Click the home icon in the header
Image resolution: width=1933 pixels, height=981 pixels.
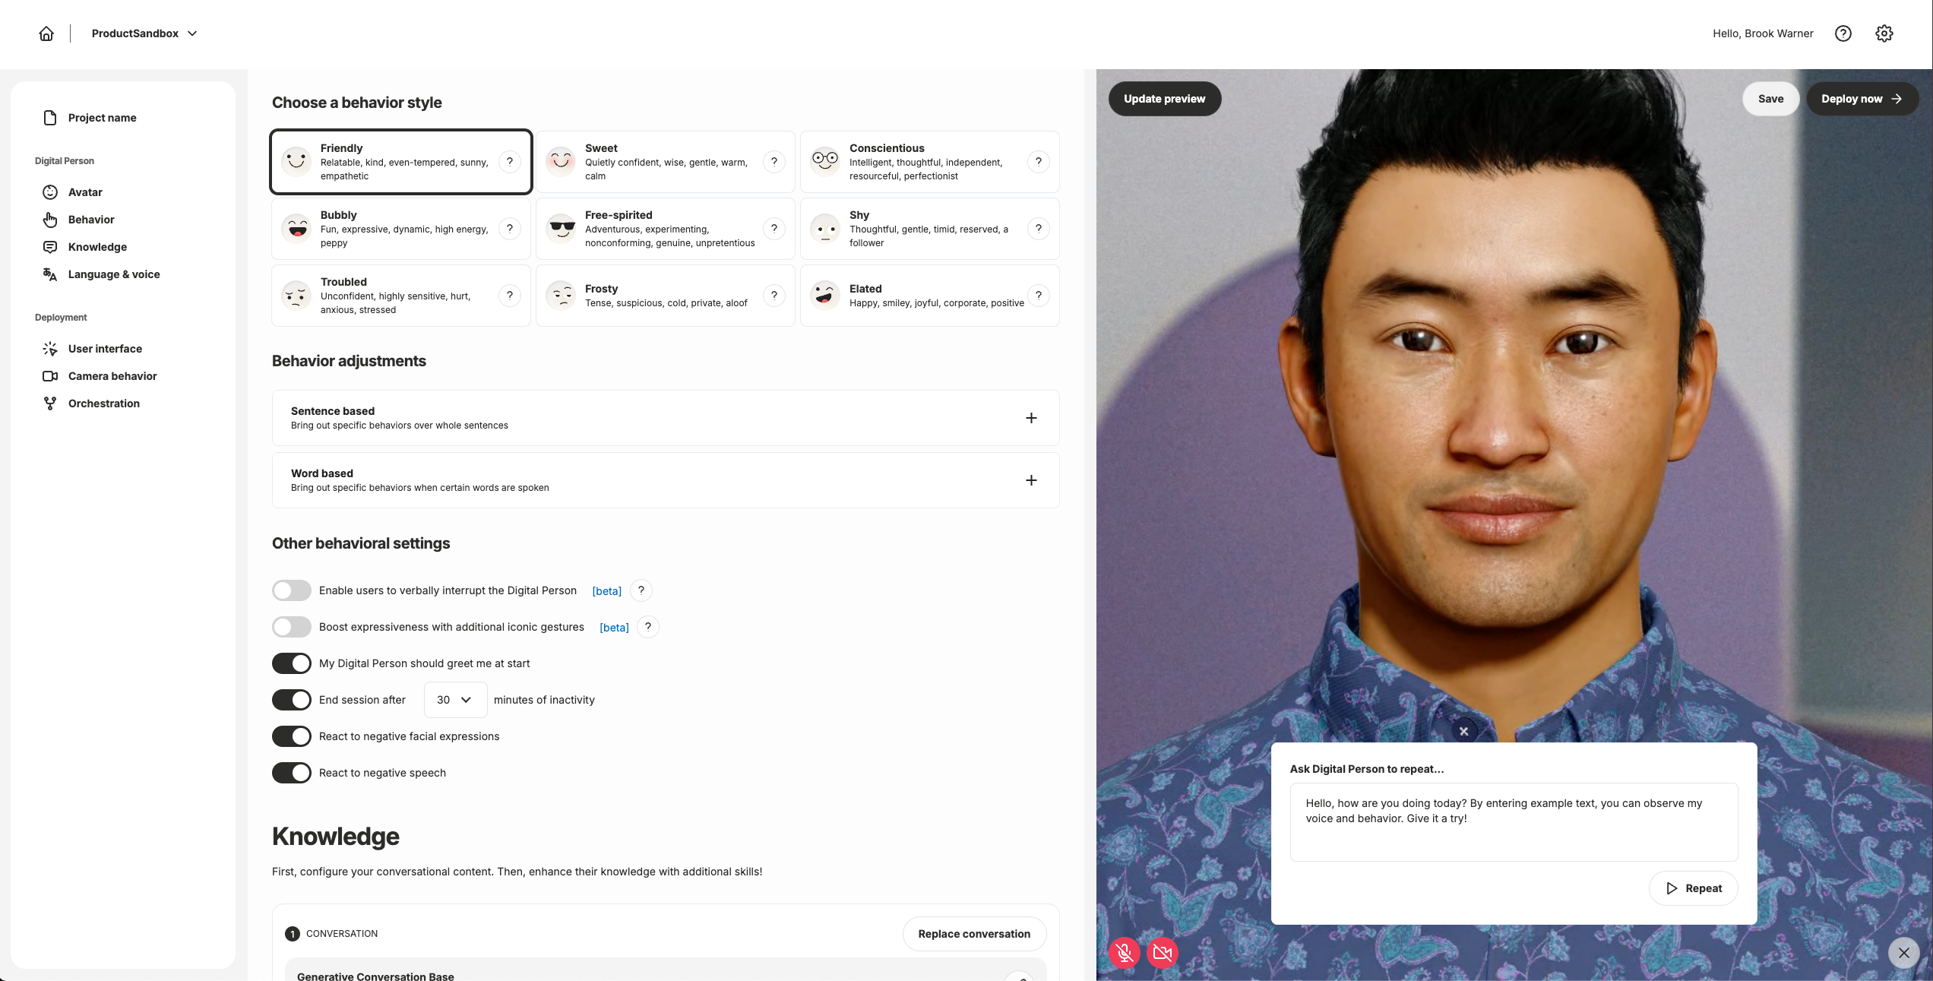(x=46, y=33)
